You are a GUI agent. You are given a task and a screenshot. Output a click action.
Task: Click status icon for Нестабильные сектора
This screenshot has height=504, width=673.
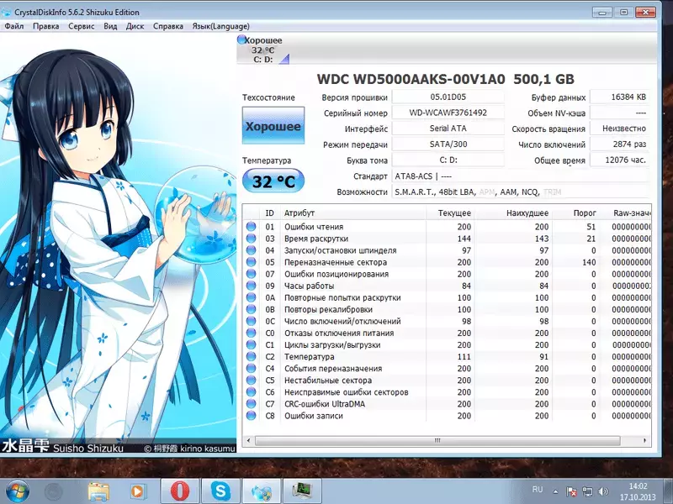251,381
